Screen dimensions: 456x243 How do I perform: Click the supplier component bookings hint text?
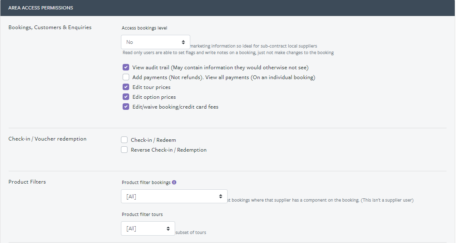[x=321, y=200]
